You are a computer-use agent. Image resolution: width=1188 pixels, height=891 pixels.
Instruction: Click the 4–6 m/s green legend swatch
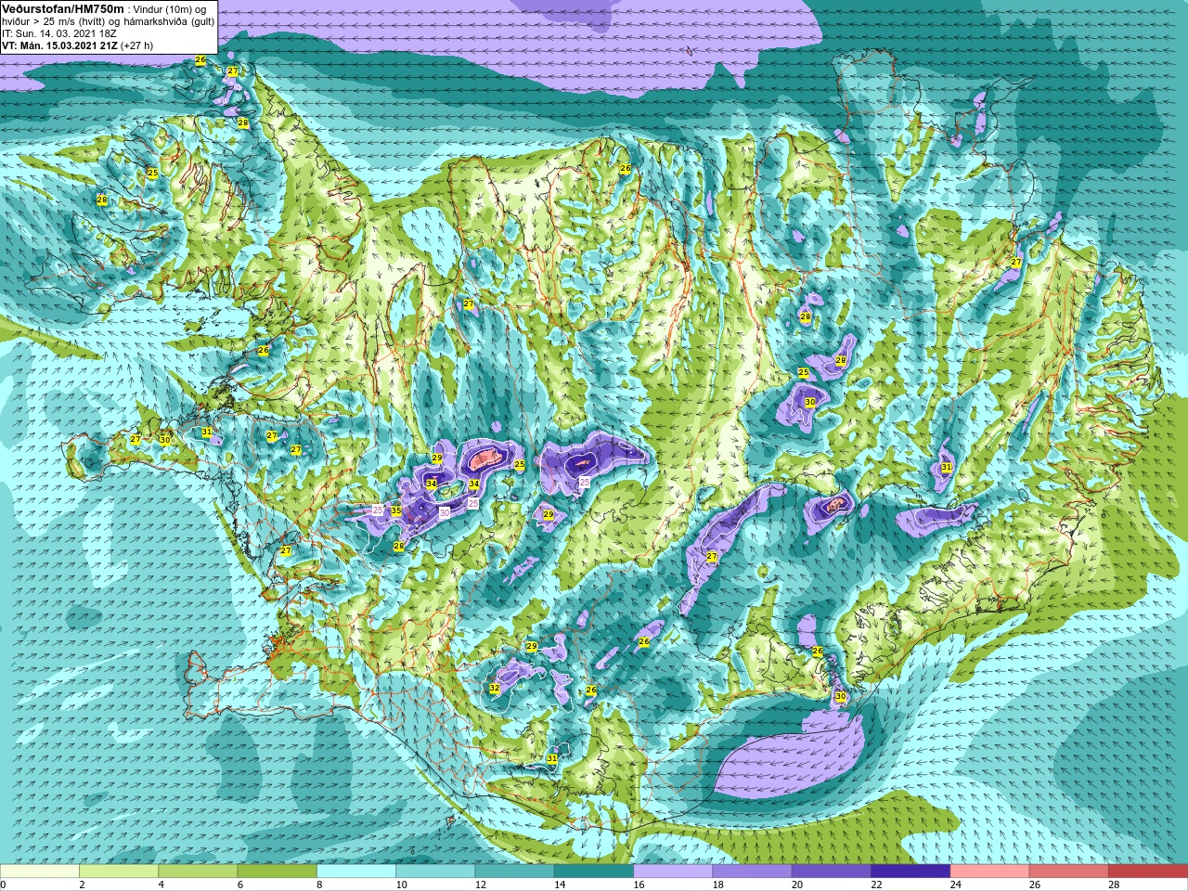198,872
